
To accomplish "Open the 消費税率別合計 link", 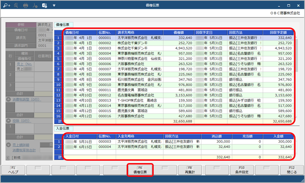I will [x=24, y=150].
